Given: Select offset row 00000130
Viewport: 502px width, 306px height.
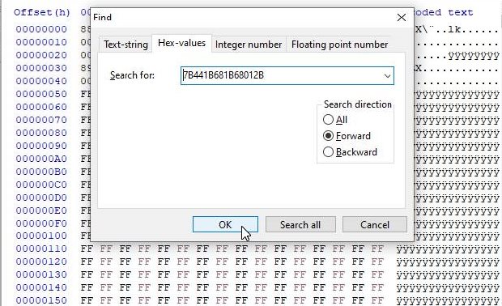Looking at the screenshot, I should [41, 274].
